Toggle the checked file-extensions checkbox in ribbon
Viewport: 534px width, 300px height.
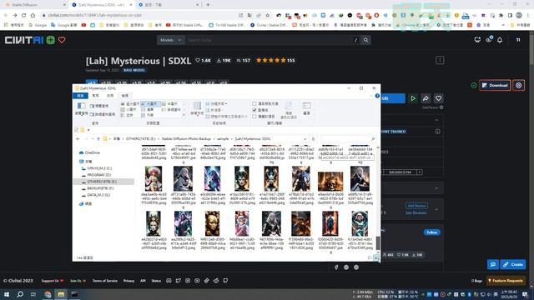click(x=254, y=110)
